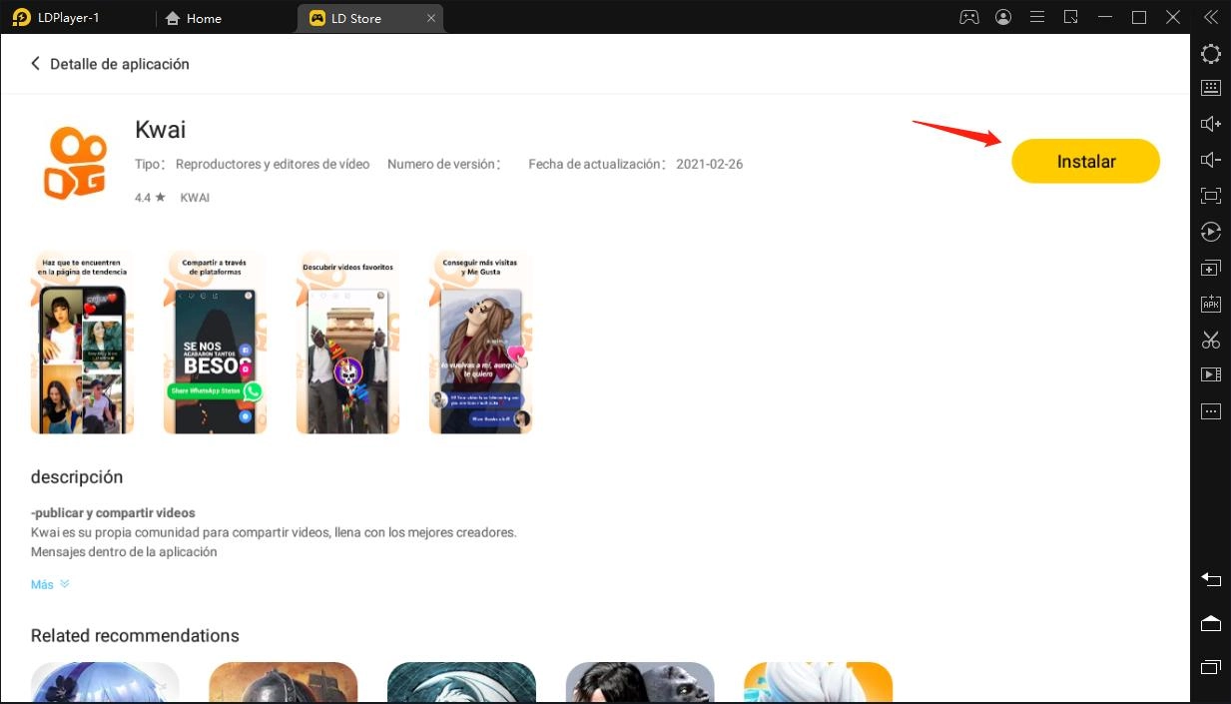Image resolution: width=1231 pixels, height=704 pixels.
Task: Increase volume from sidebar
Action: [x=1211, y=124]
